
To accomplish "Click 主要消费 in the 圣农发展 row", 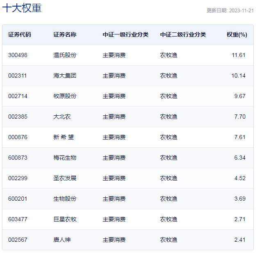I will tap(114, 178).
